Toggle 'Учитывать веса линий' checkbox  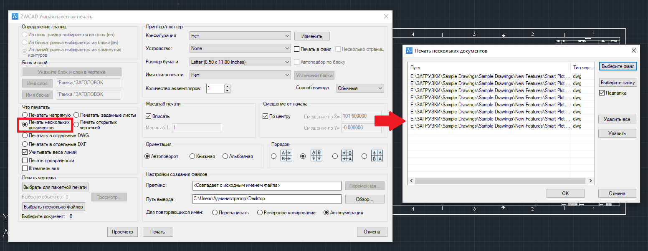click(25, 152)
